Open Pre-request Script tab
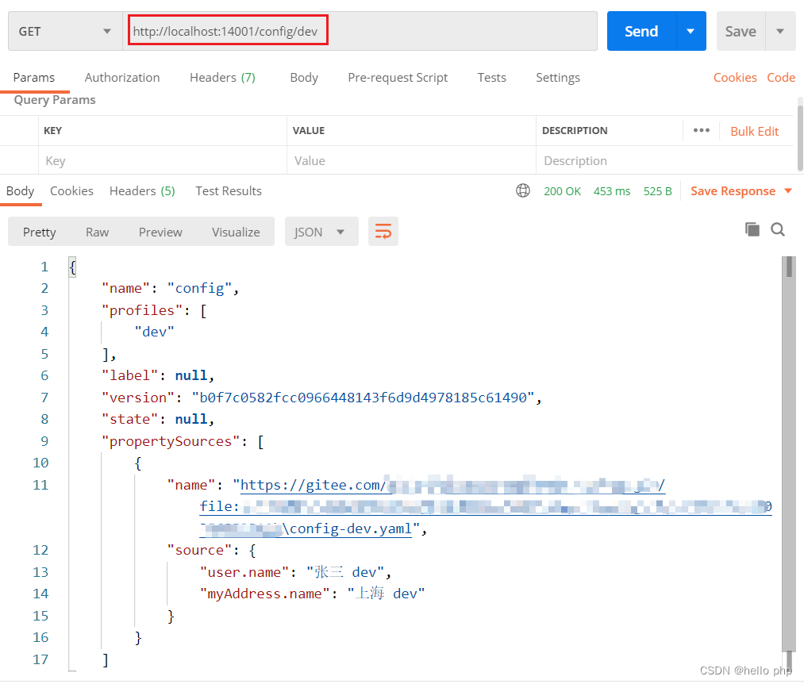Screen dimensions: 804x684 tap(398, 78)
